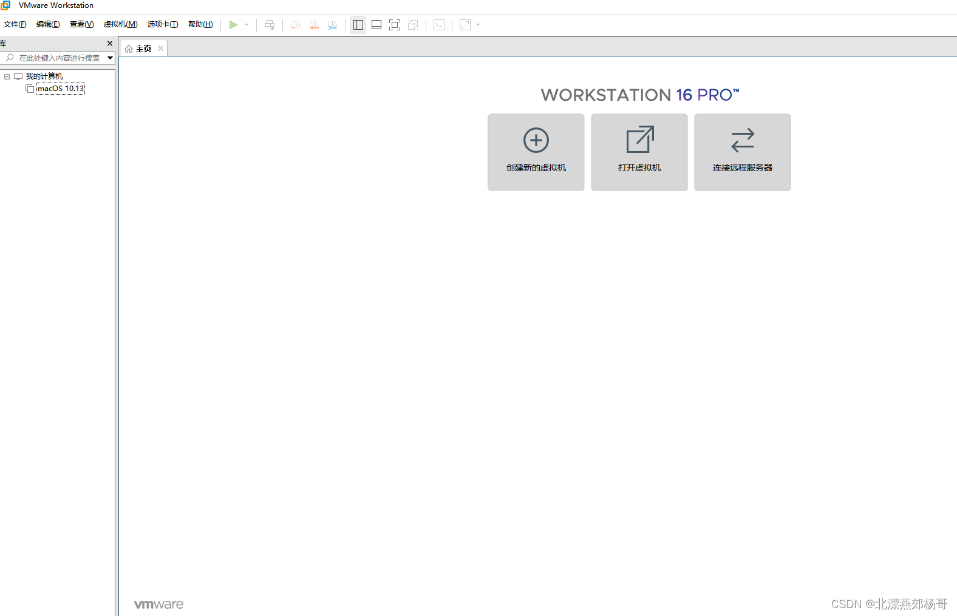
Task: Click the Unity mode toolbar icon
Action: pyautogui.click(x=413, y=25)
